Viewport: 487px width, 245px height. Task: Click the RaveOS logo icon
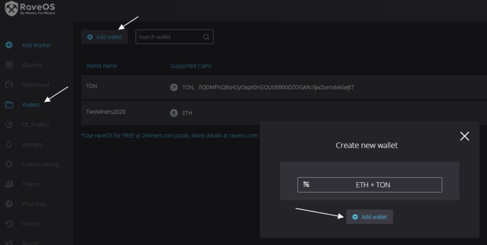tap(11, 9)
